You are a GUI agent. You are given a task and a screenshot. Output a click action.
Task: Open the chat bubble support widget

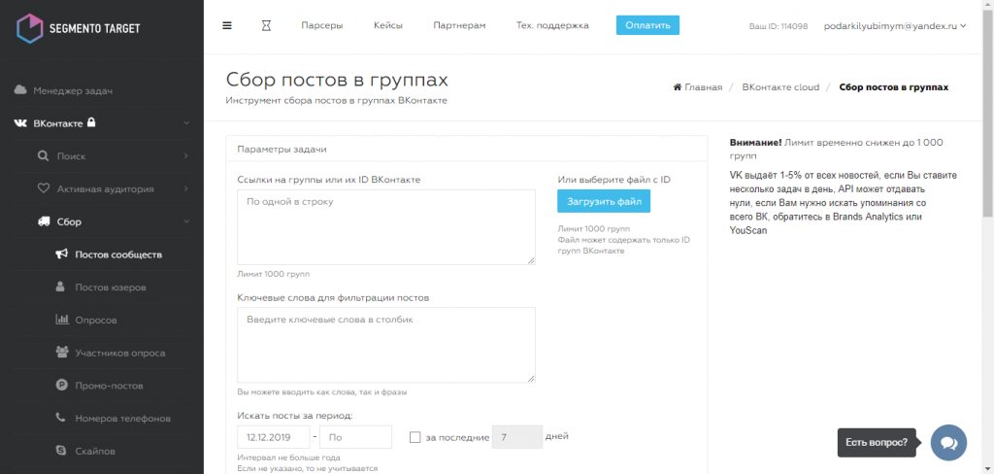[x=948, y=442]
